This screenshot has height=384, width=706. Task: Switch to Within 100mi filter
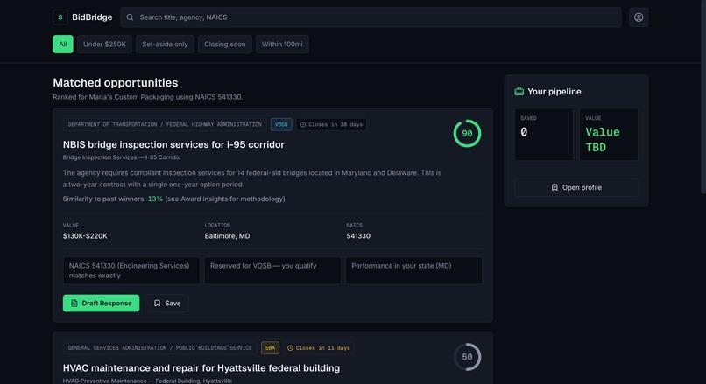click(282, 44)
